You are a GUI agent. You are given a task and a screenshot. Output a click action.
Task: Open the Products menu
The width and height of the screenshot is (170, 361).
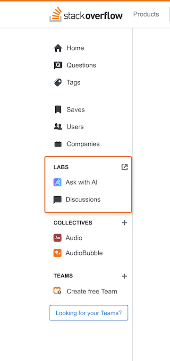click(146, 14)
